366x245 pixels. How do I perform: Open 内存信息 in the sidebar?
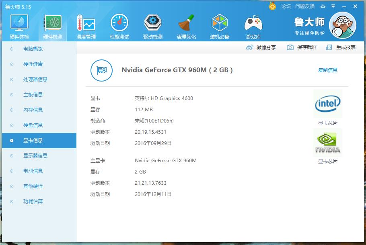[33, 110]
